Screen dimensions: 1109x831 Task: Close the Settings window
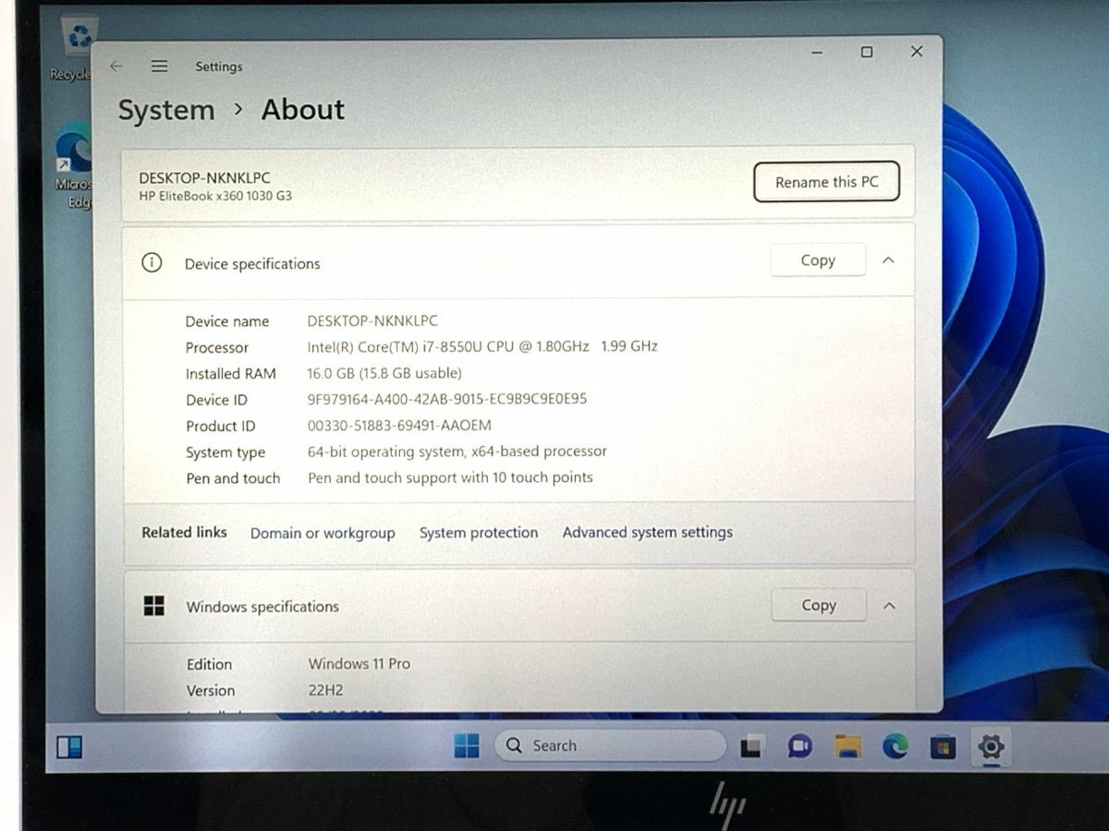[917, 52]
